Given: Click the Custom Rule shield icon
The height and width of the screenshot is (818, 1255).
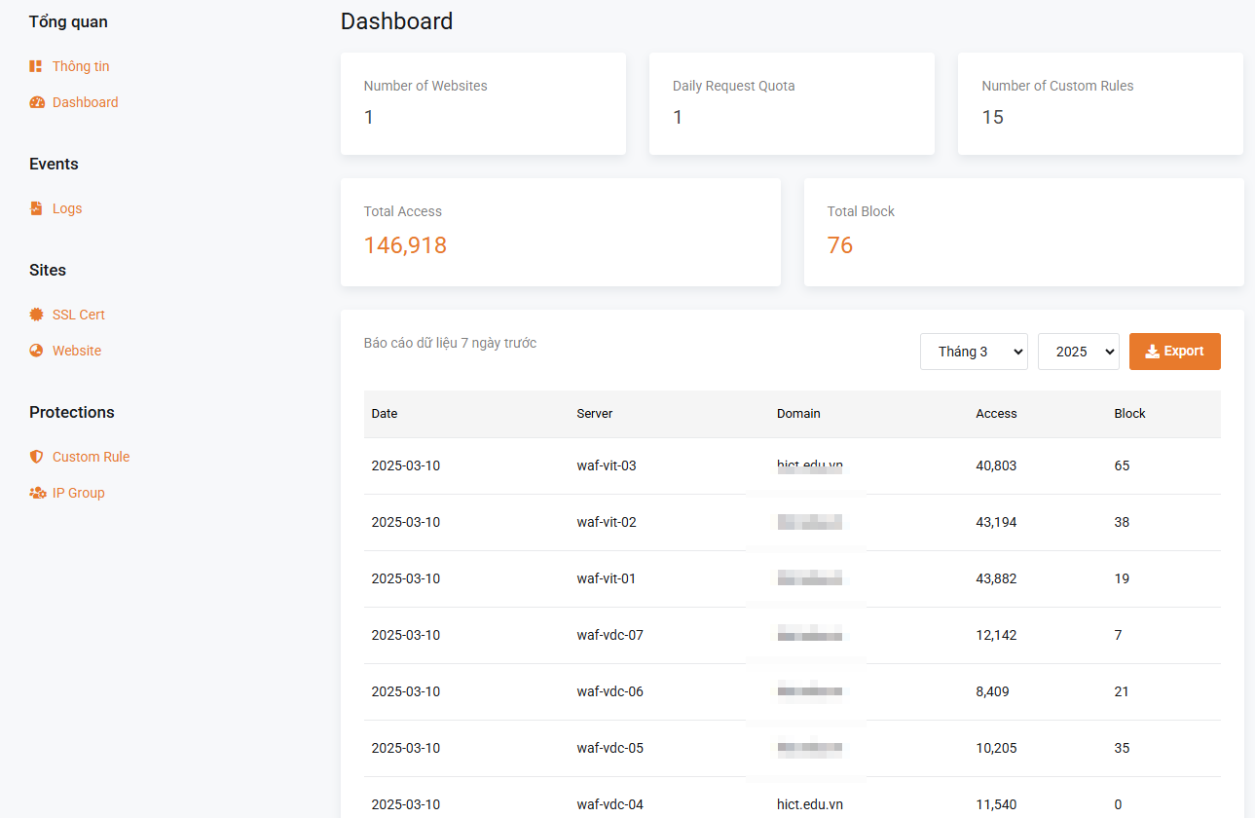Looking at the screenshot, I should (x=37, y=457).
